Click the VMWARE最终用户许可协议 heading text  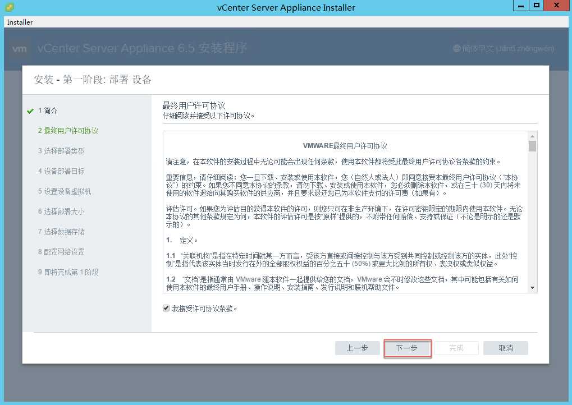click(345, 146)
